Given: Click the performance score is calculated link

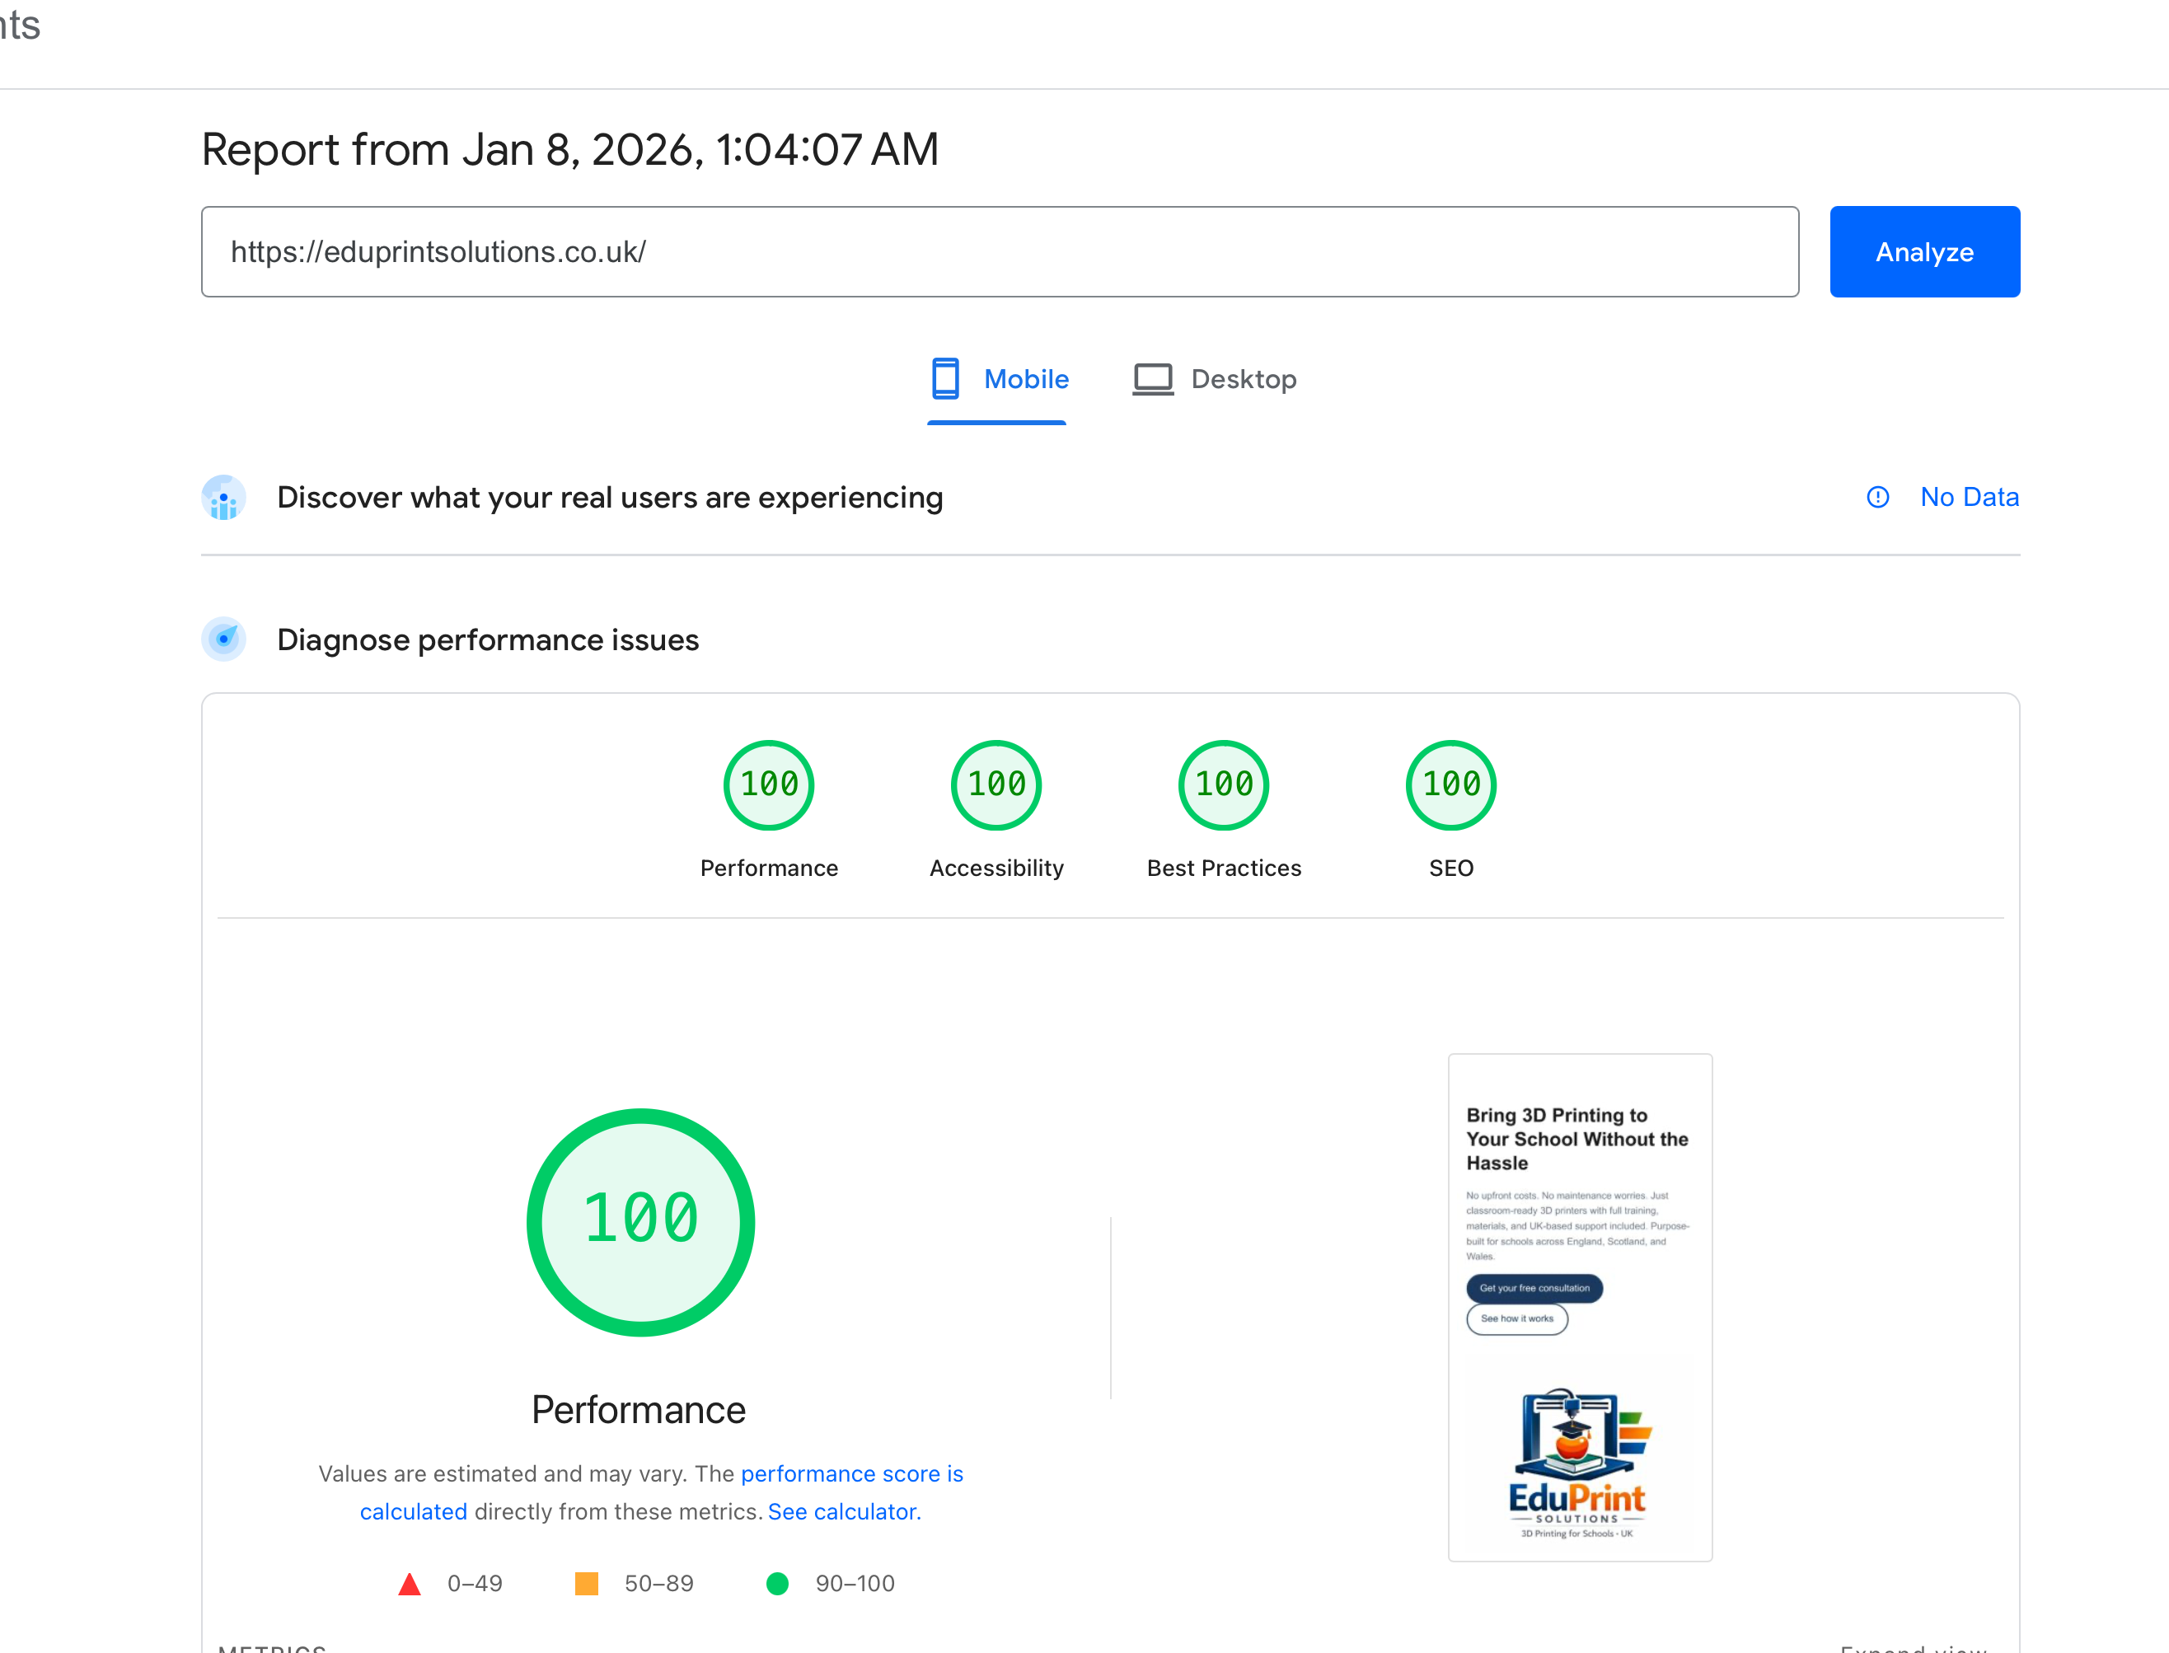Looking at the screenshot, I should (x=851, y=1474).
